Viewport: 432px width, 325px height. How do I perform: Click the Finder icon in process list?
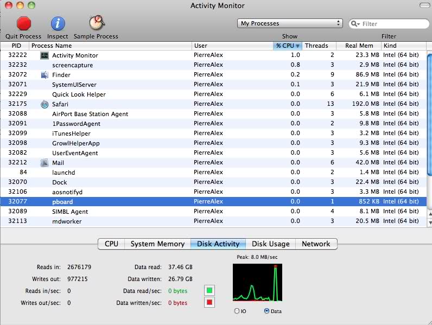(x=45, y=75)
